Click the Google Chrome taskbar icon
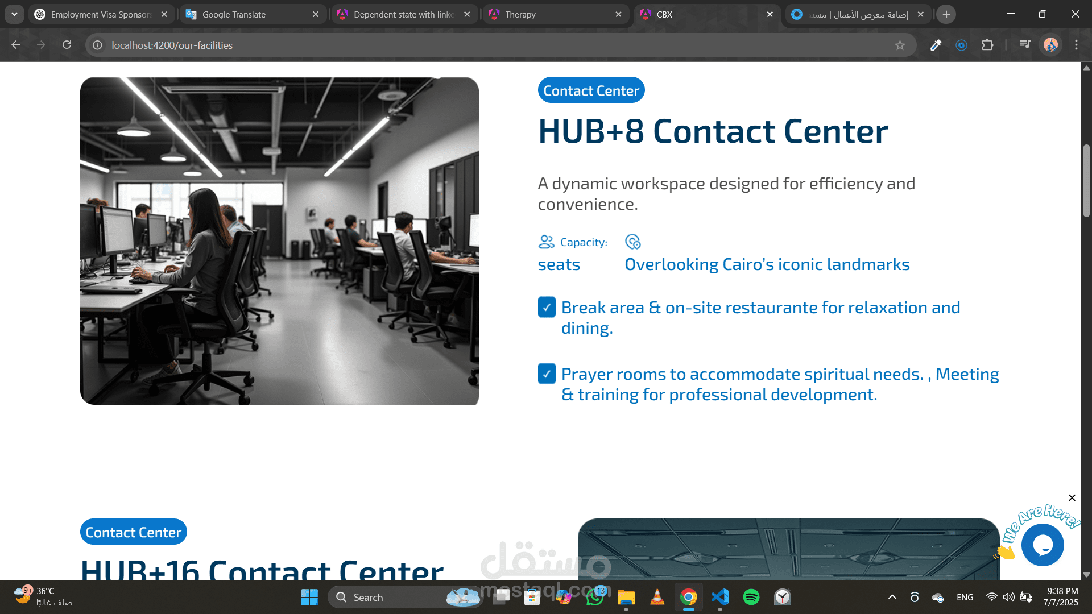The height and width of the screenshot is (614, 1092). pos(688,598)
